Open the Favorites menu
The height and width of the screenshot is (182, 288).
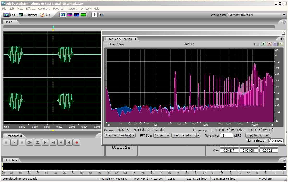[x=59, y=9]
